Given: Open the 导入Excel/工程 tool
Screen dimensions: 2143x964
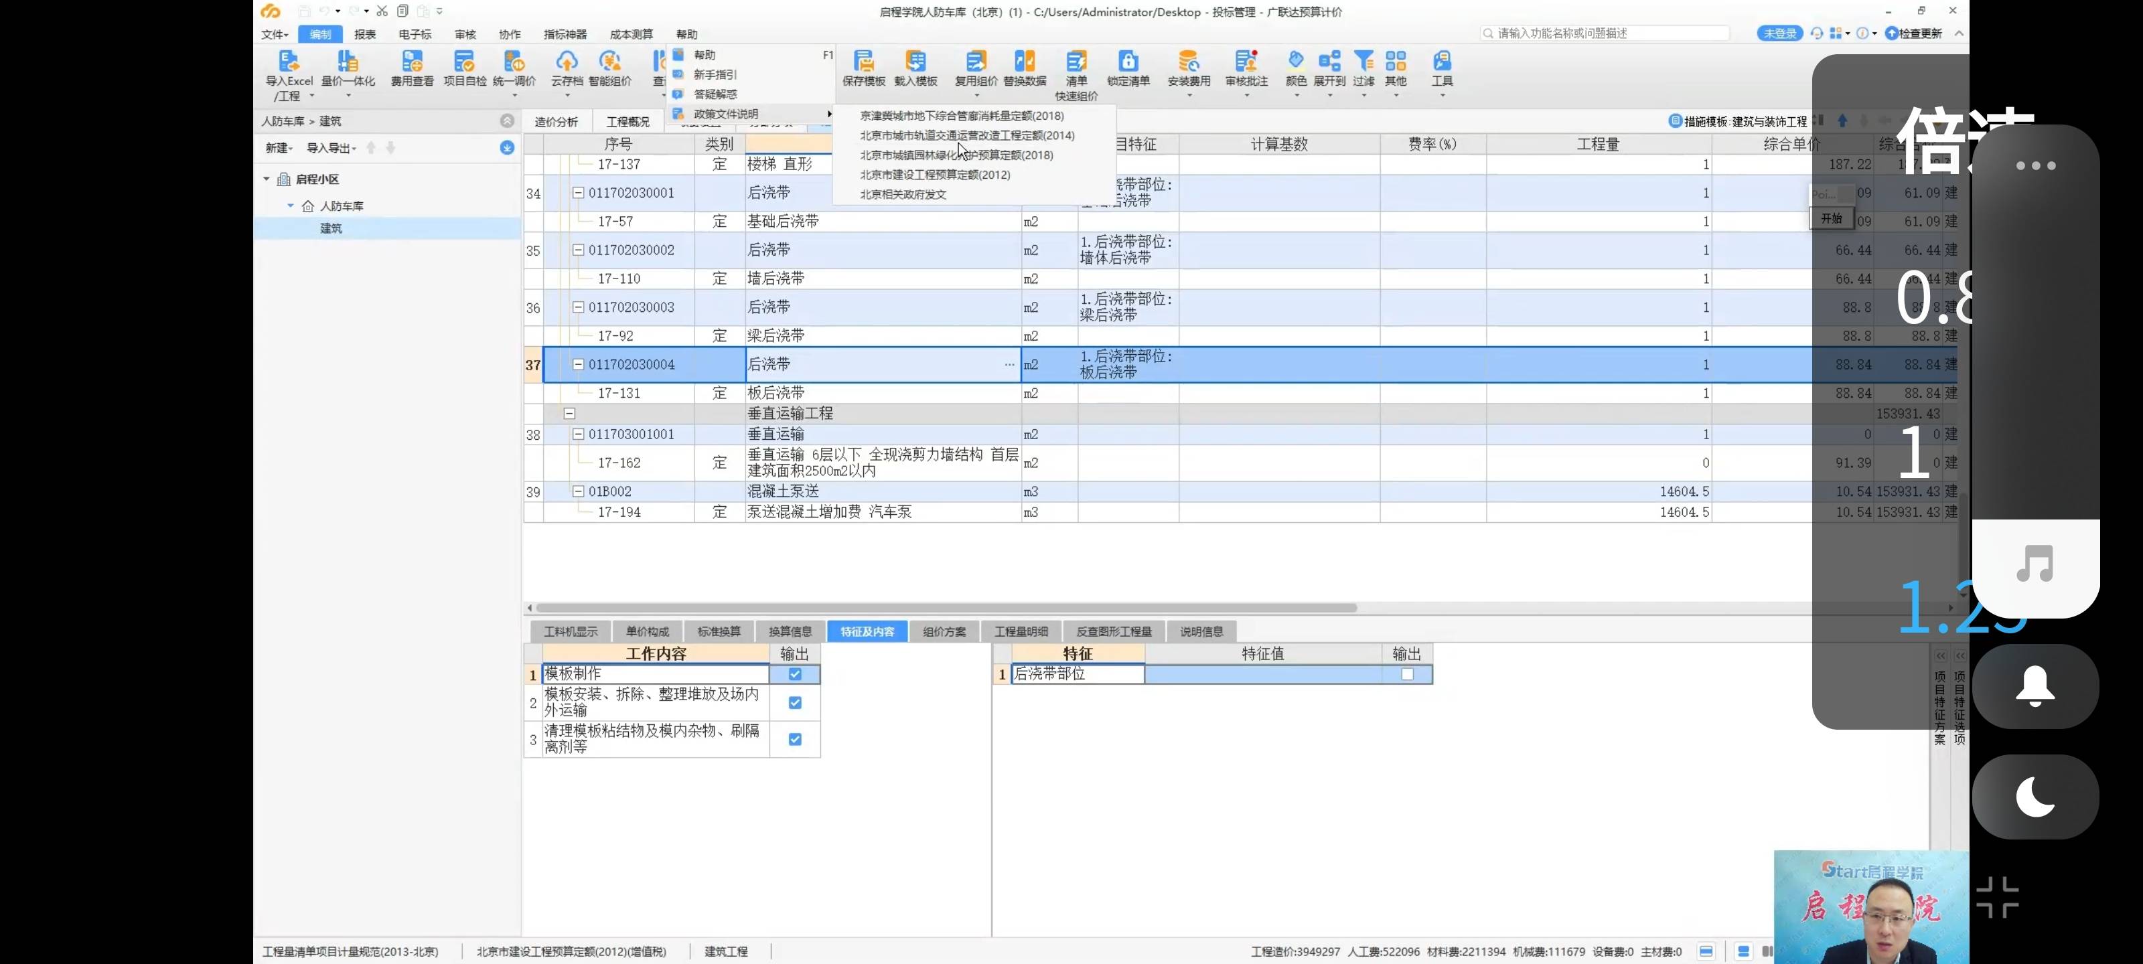Looking at the screenshot, I should 289,74.
